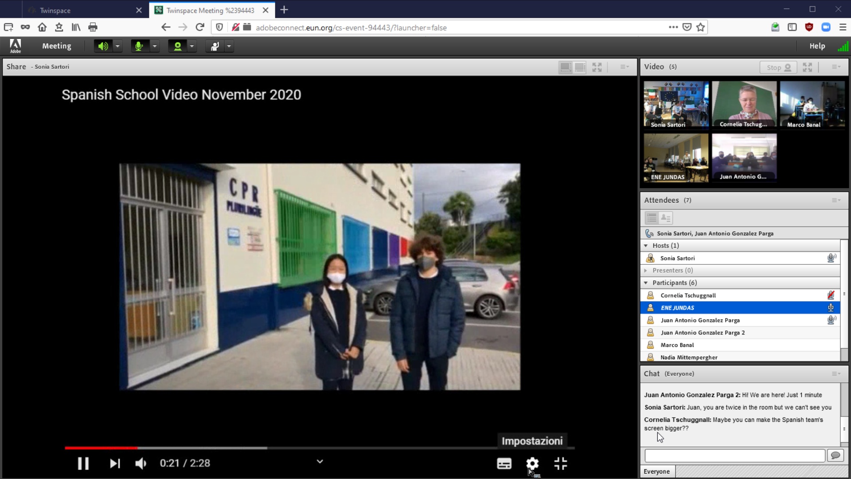Open YouTube video settings gear
This screenshot has height=479, width=851.
[x=532, y=463]
